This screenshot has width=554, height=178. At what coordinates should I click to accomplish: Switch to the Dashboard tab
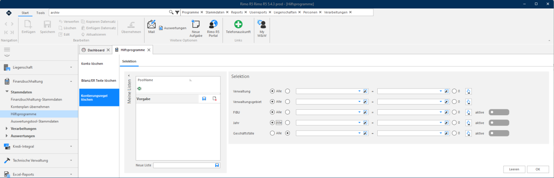tap(96, 50)
